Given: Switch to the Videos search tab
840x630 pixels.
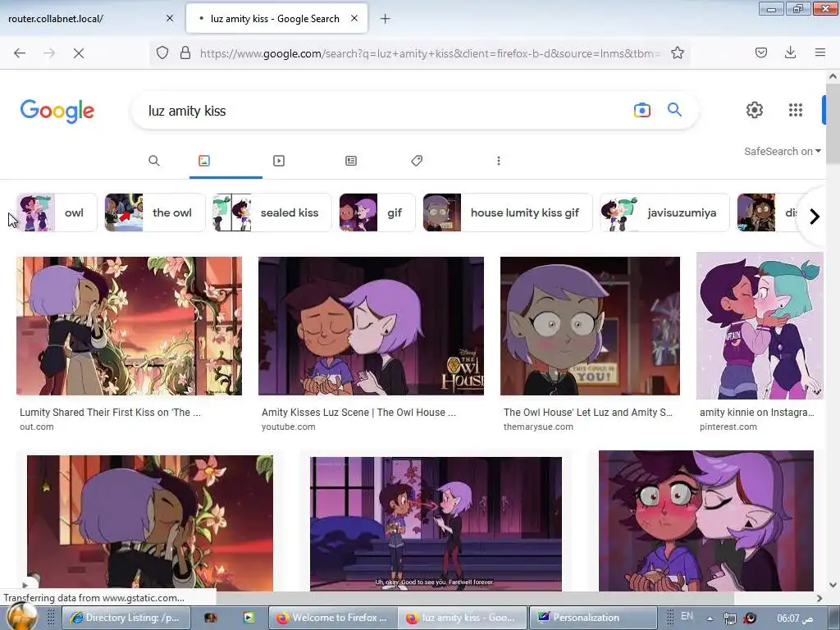Looking at the screenshot, I should point(279,161).
